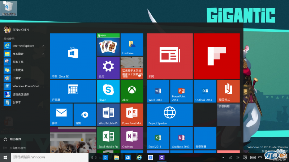Select the Recycle Bin desktop icon
The width and height of the screenshot is (289, 162).
coord(8,8)
